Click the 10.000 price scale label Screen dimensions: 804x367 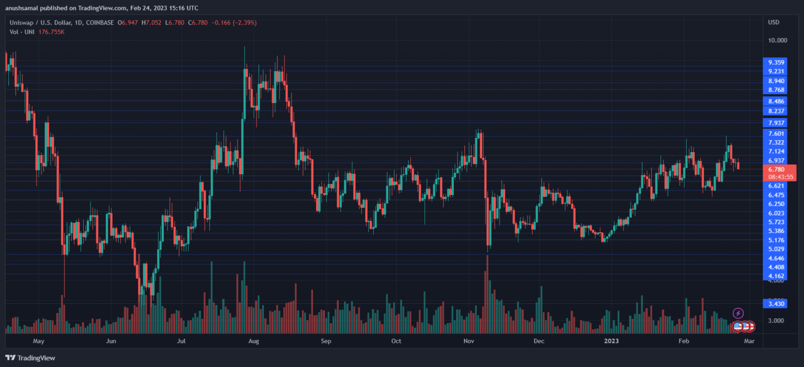(777, 41)
